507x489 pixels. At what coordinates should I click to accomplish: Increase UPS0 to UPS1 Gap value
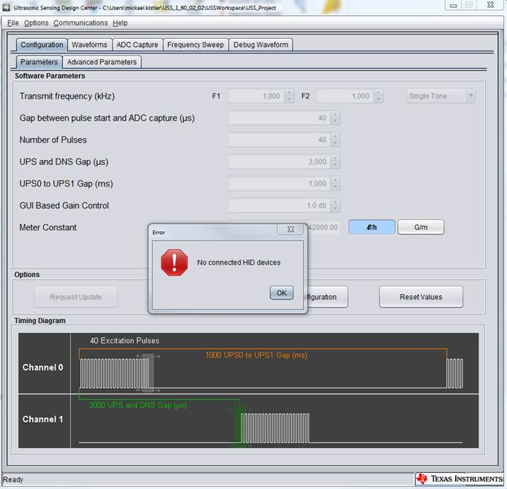(x=335, y=180)
